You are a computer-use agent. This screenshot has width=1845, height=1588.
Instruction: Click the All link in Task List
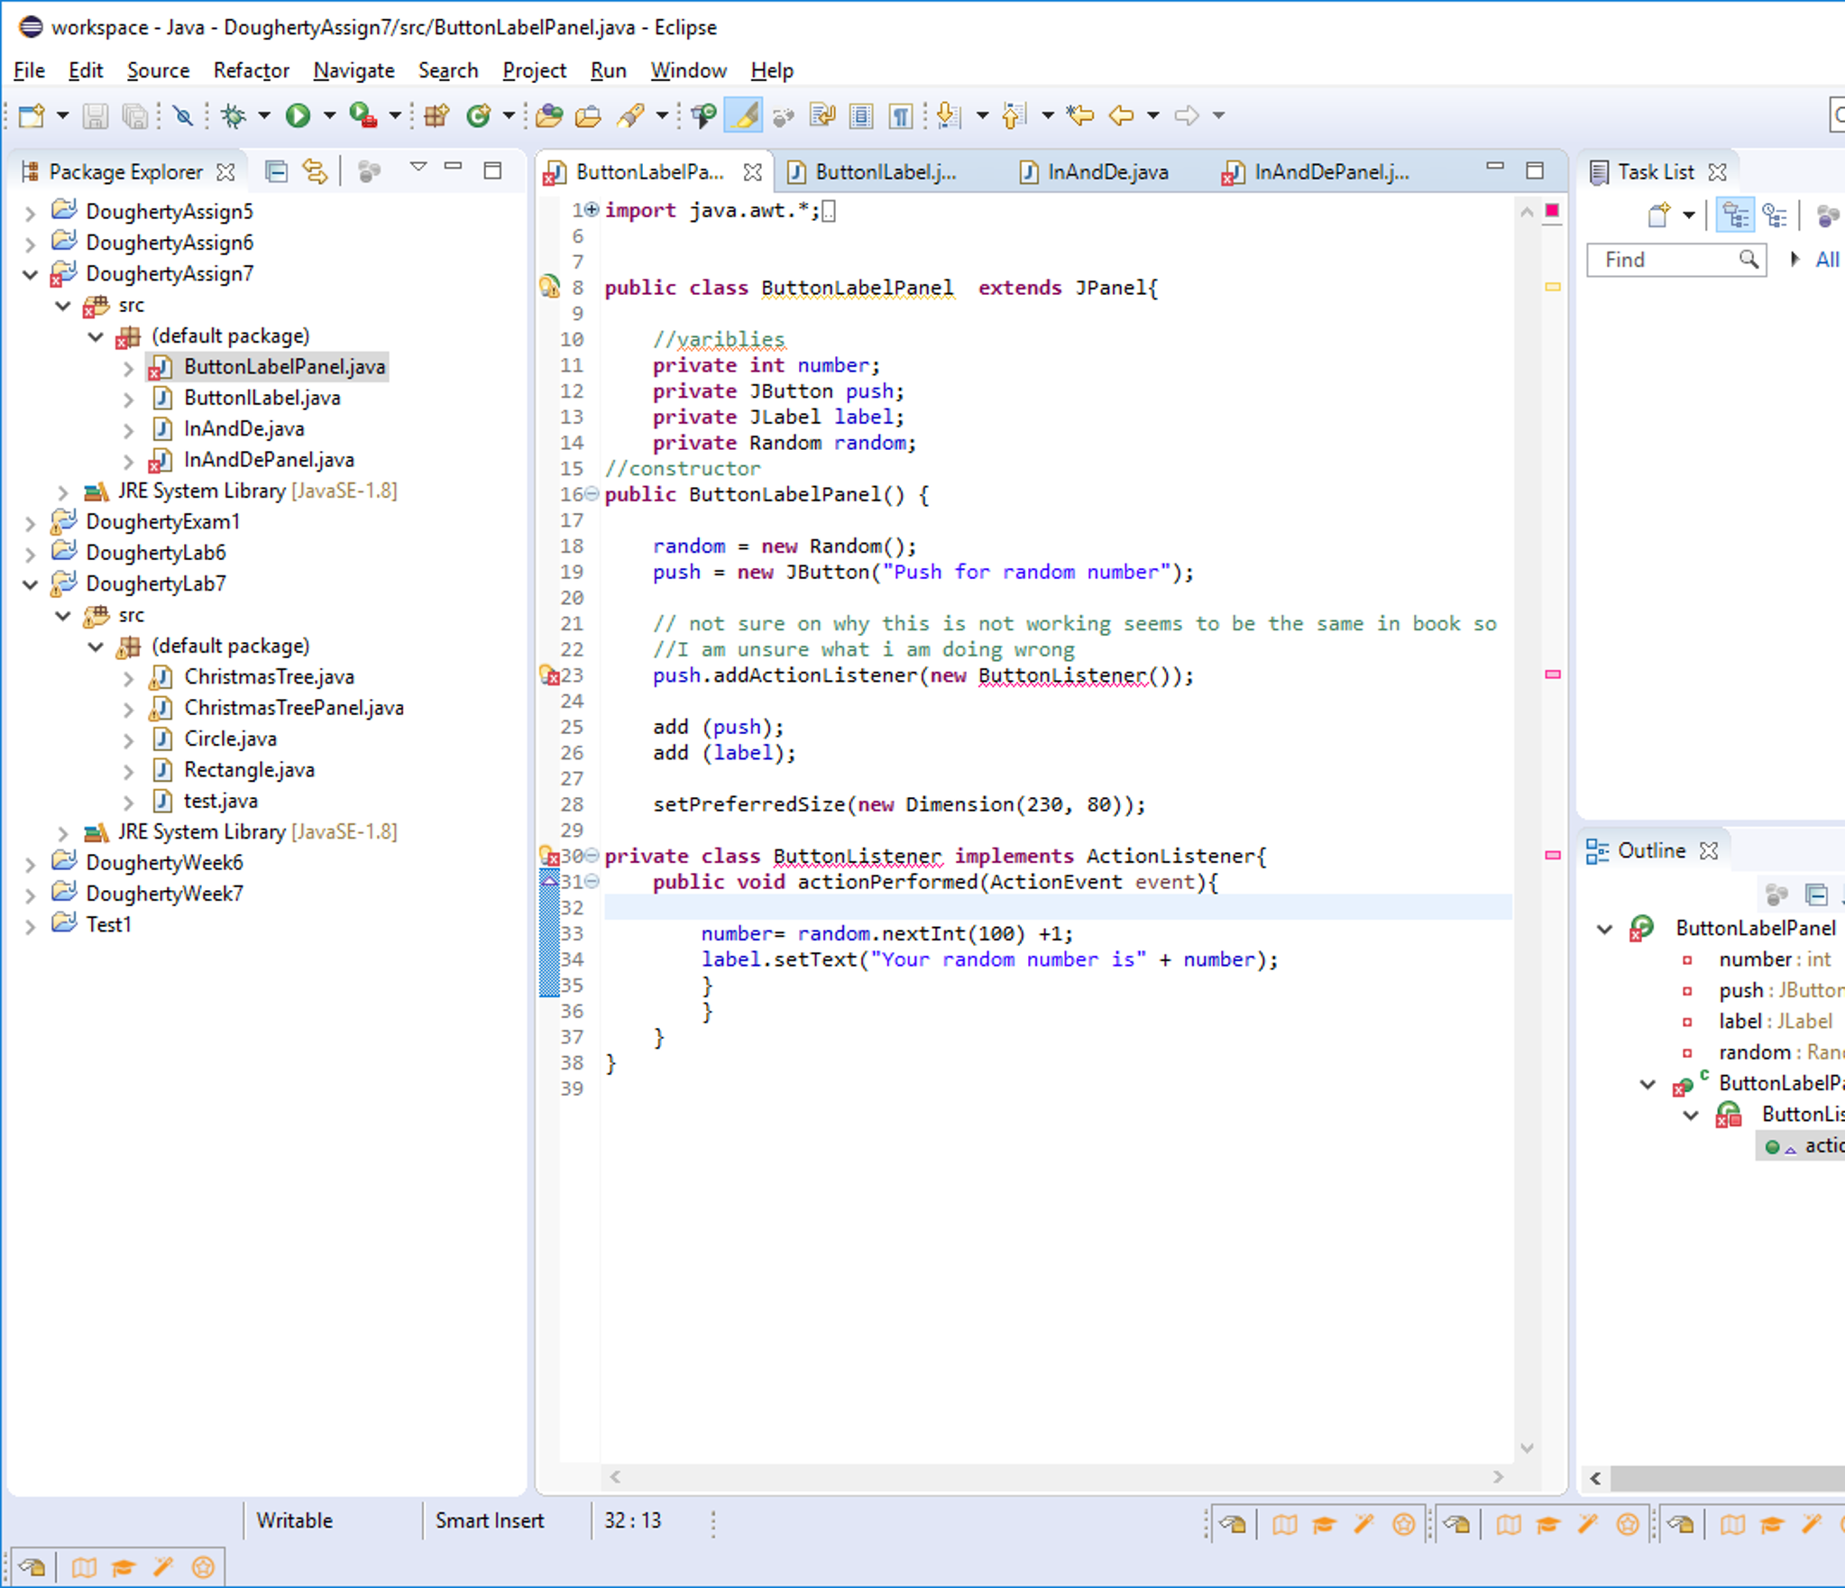click(1827, 260)
